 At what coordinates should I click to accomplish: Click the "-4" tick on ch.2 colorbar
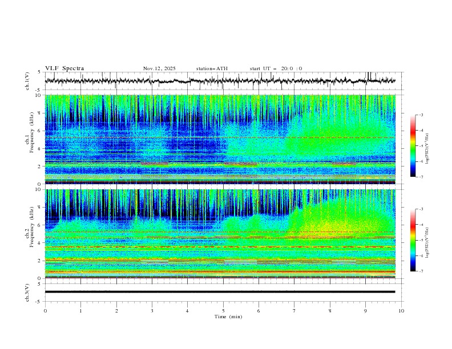click(x=421, y=225)
